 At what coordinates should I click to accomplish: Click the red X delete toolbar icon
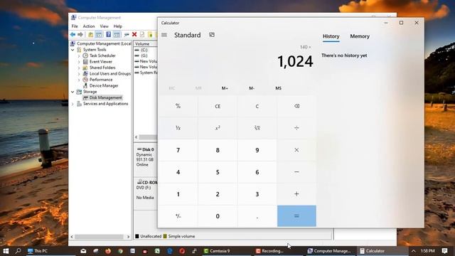pyautogui.click(x=134, y=35)
